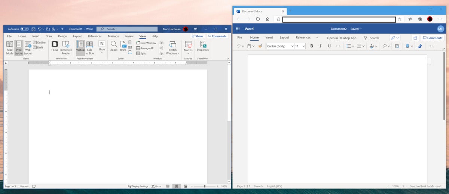Select Print Layout view in desktop Word
449x194 pixels.
(19, 48)
